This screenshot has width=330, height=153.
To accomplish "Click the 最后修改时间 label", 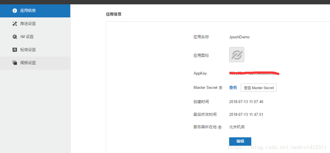I will coord(205,115).
